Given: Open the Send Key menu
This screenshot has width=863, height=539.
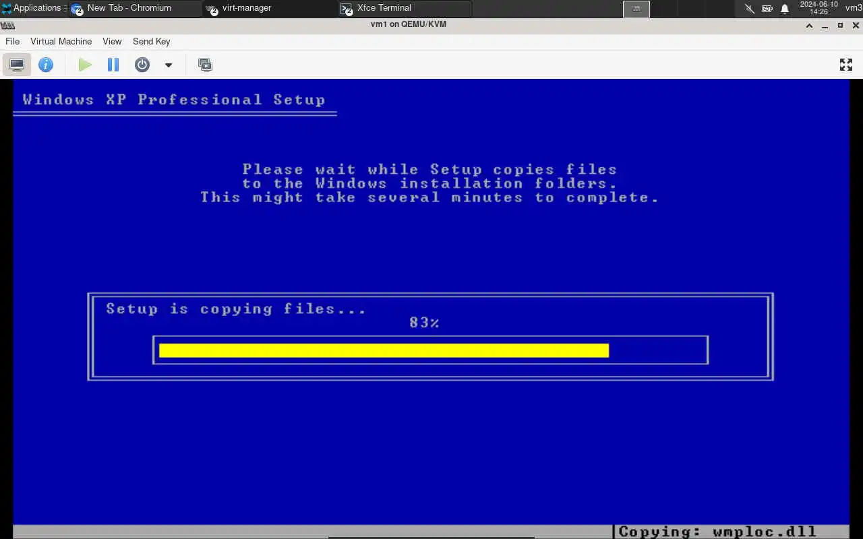Looking at the screenshot, I should (x=151, y=41).
